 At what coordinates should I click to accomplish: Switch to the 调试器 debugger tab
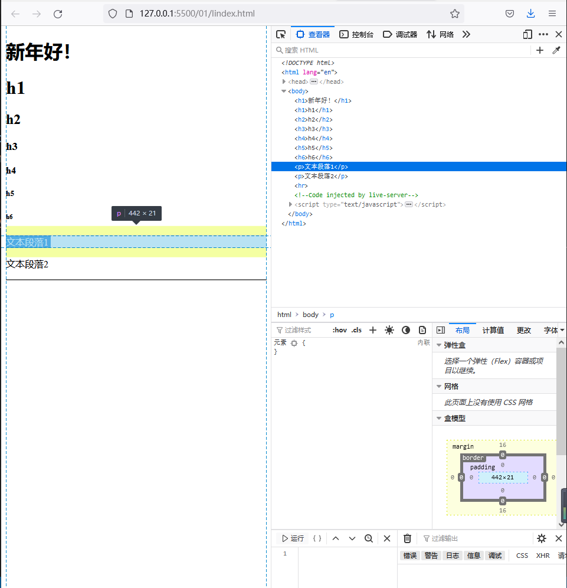pos(400,34)
